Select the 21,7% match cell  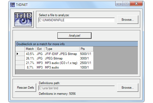pyautogui.click(x=30, y=63)
